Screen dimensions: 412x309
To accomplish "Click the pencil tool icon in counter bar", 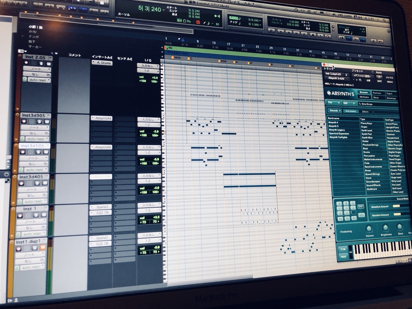I will pyautogui.click(x=204, y=22).
